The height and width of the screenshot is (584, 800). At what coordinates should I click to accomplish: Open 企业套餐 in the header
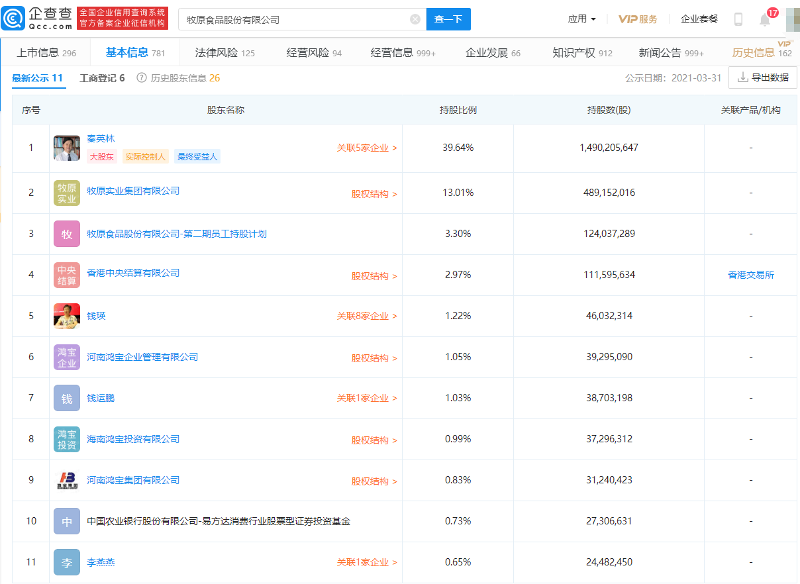699,19
